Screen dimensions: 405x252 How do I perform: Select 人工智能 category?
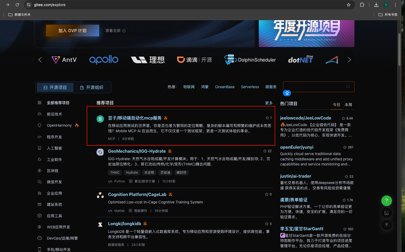point(54,148)
